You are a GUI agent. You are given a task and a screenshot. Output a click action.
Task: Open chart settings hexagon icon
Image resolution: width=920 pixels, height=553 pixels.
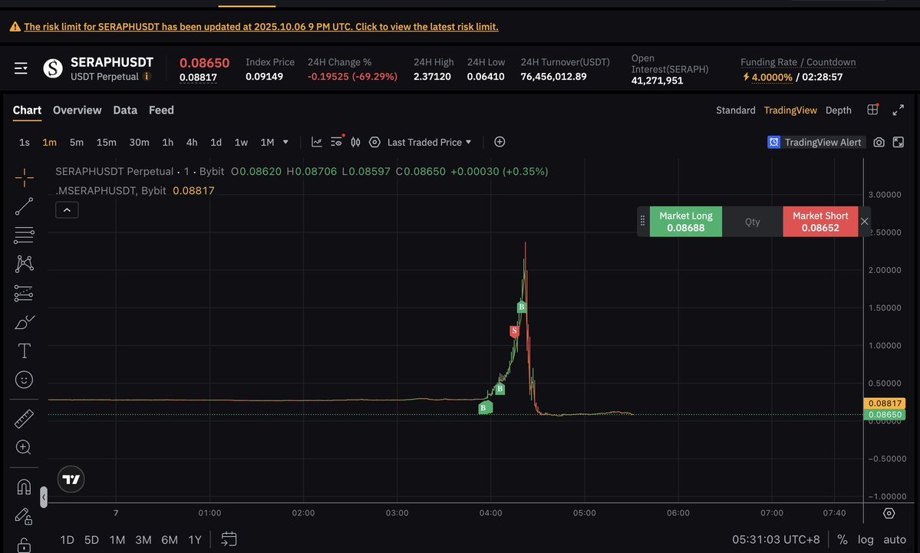pos(375,142)
